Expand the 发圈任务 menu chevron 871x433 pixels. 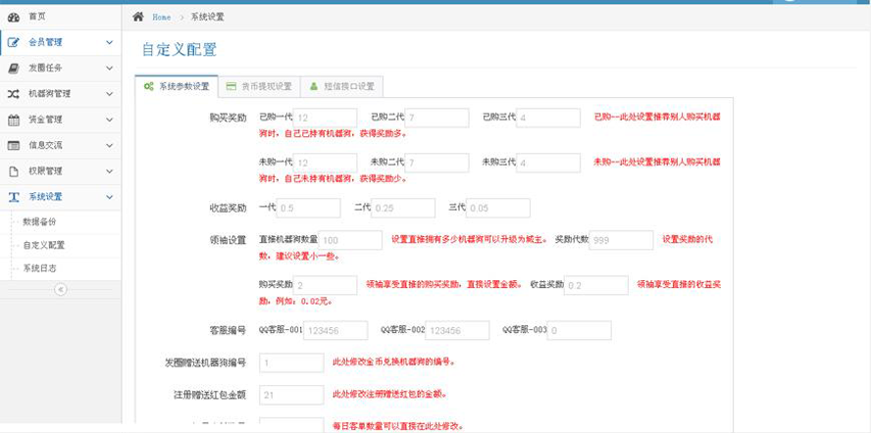[110, 69]
